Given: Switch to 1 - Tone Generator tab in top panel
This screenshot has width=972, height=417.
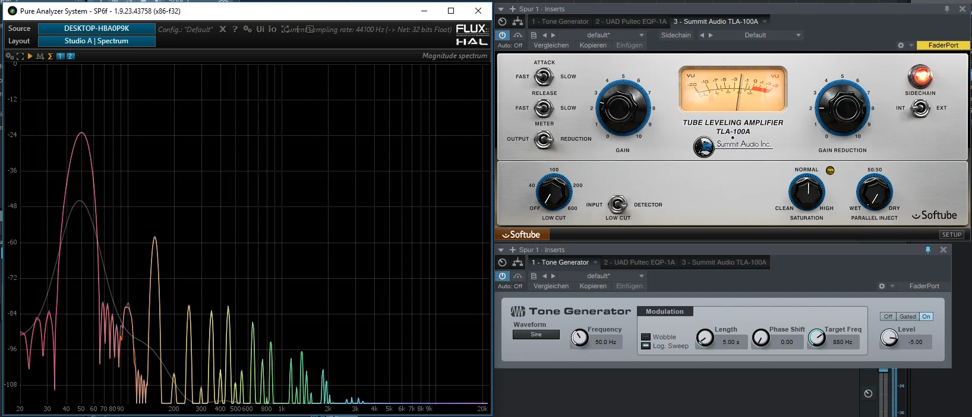Looking at the screenshot, I should coord(560,21).
